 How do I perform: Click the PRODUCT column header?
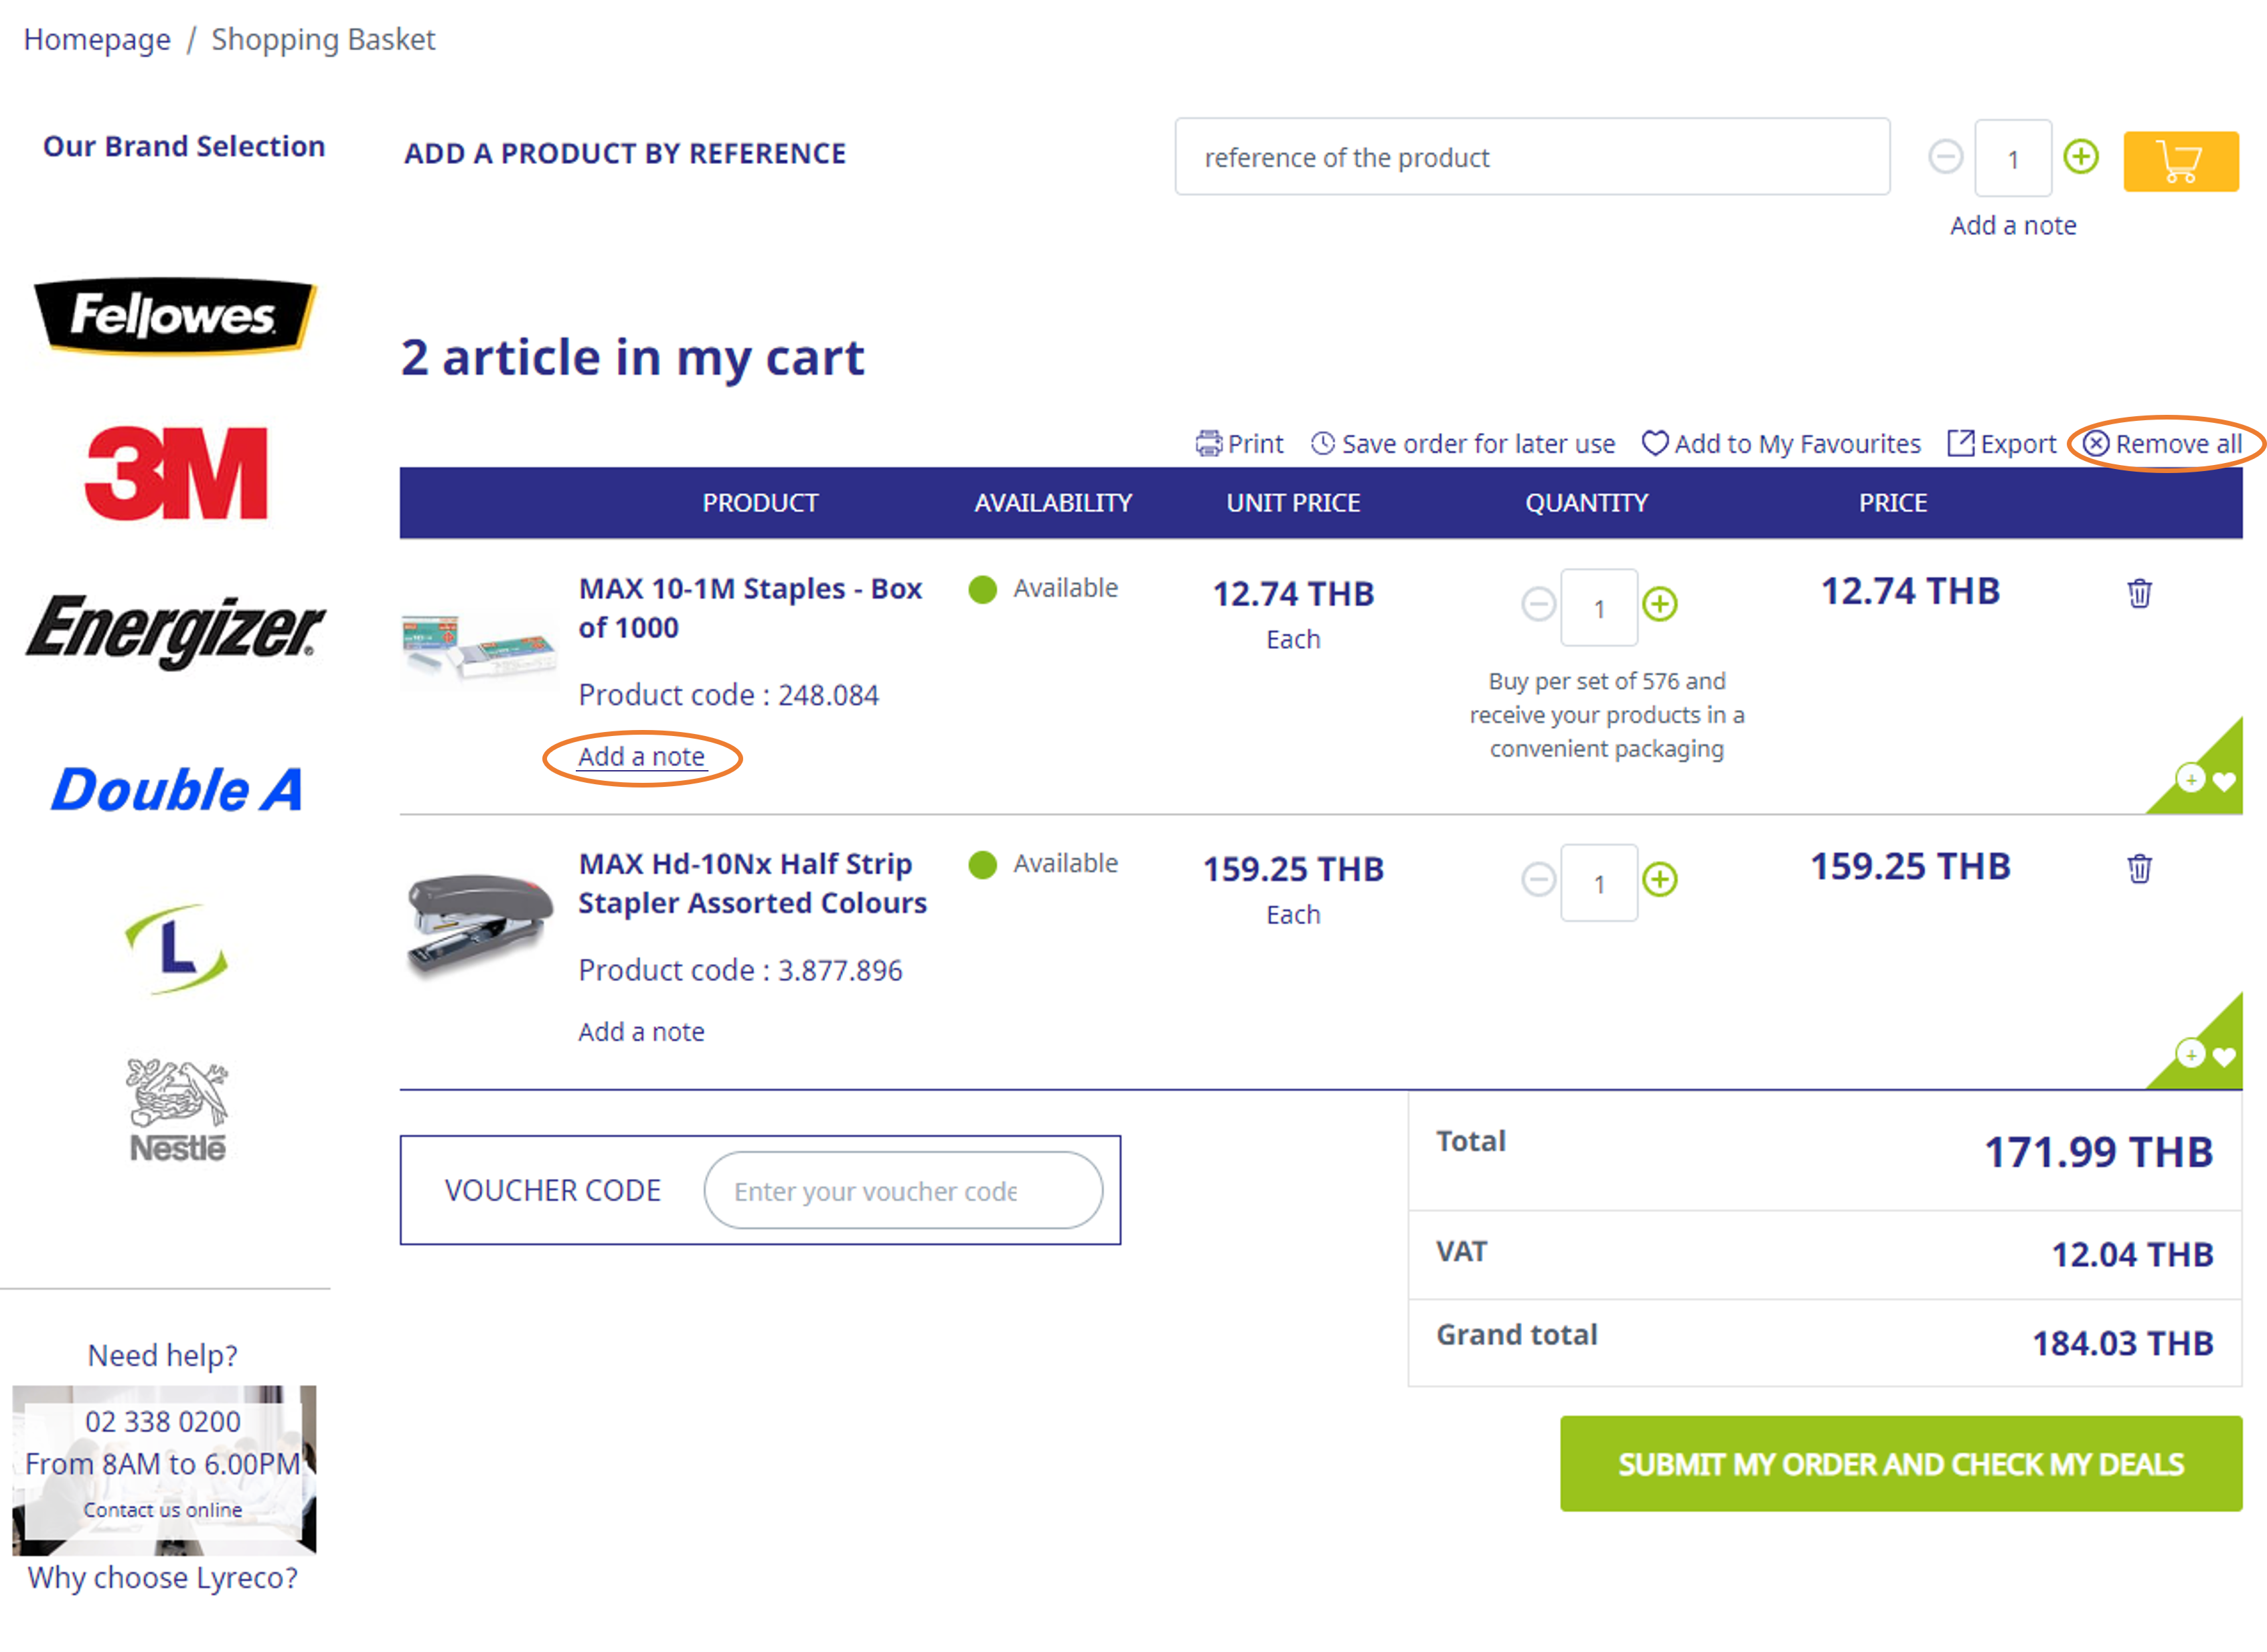(759, 502)
